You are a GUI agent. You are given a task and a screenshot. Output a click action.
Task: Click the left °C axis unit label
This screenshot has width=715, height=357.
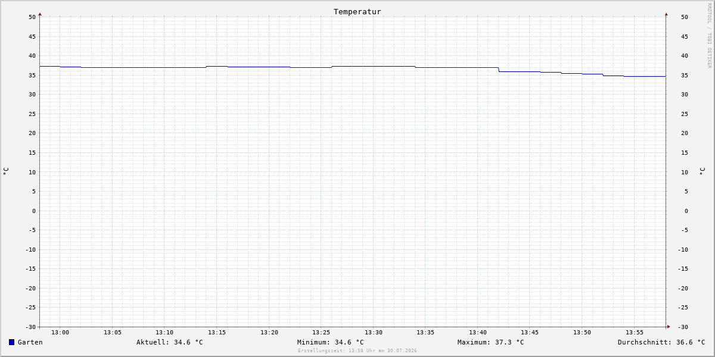tap(6, 171)
